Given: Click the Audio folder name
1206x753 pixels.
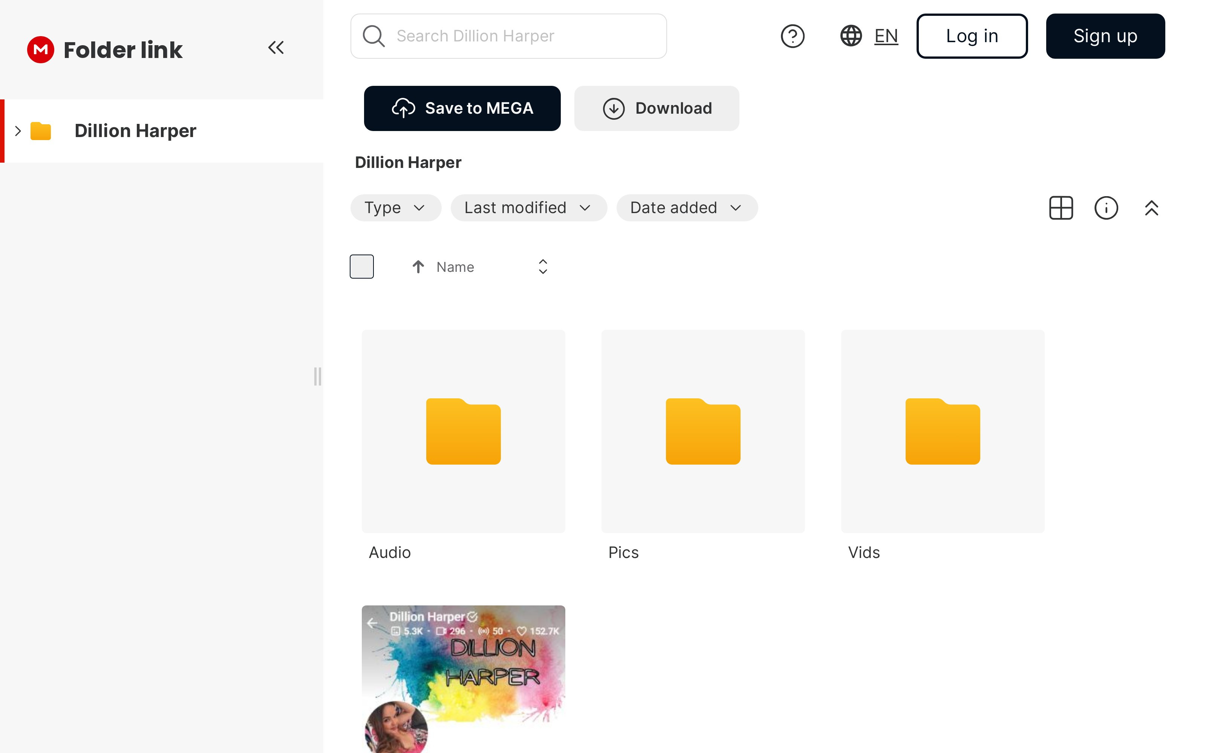Looking at the screenshot, I should point(390,553).
